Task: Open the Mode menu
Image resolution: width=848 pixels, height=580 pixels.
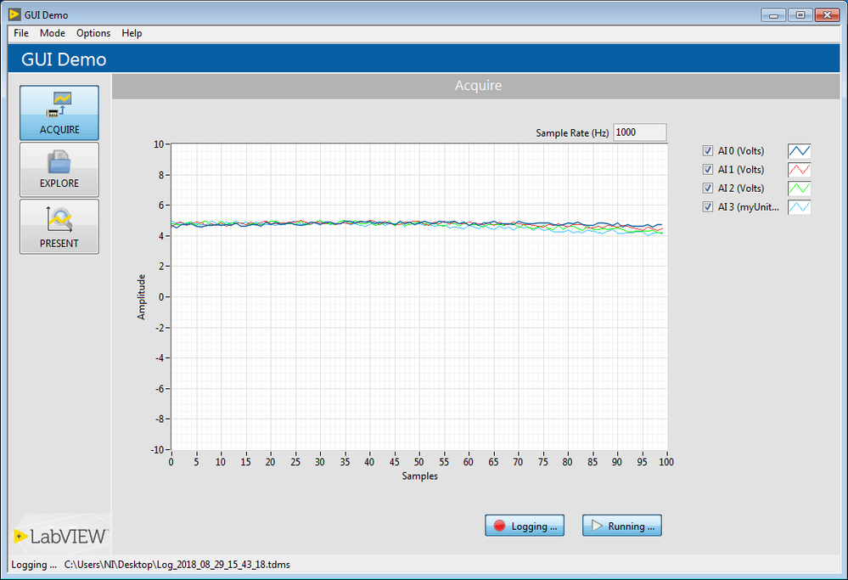Action: pyautogui.click(x=53, y=33)
